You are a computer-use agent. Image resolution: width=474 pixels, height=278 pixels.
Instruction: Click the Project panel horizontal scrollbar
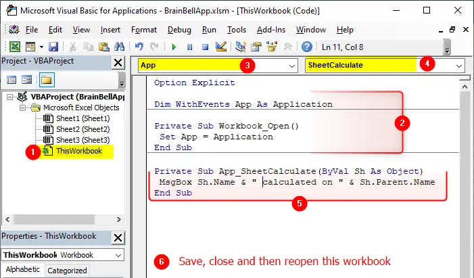click(55, 219)
